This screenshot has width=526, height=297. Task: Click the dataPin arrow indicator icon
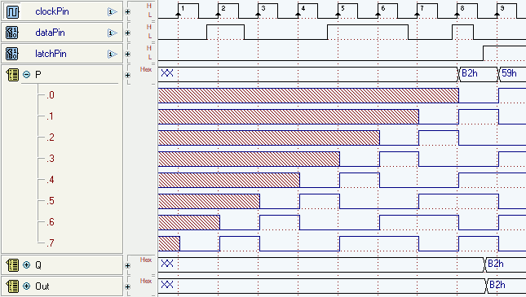pos(112,33)
